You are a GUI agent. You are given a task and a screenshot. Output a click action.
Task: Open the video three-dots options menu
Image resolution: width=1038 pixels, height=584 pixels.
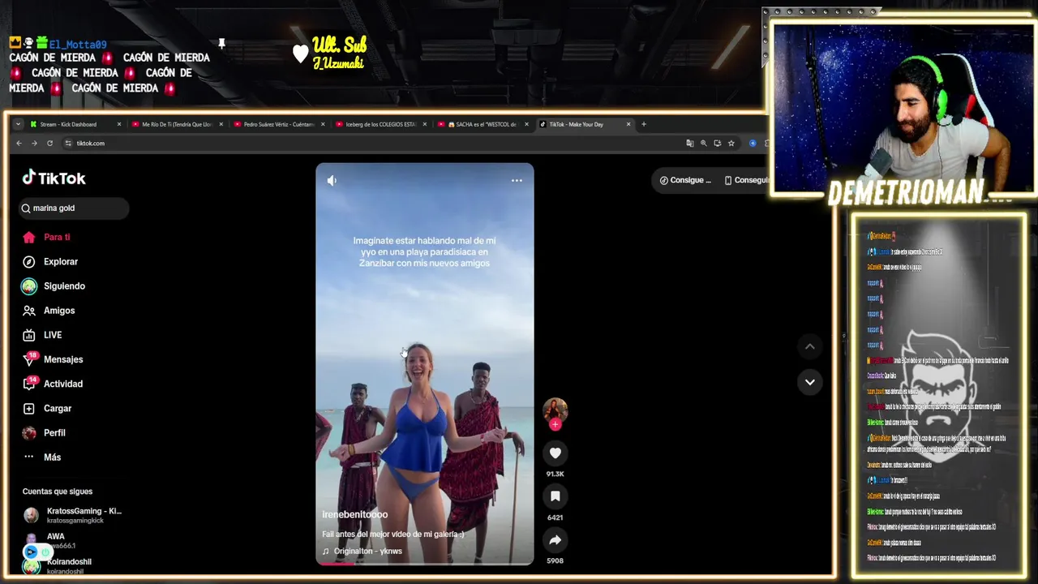click(517, 180)
